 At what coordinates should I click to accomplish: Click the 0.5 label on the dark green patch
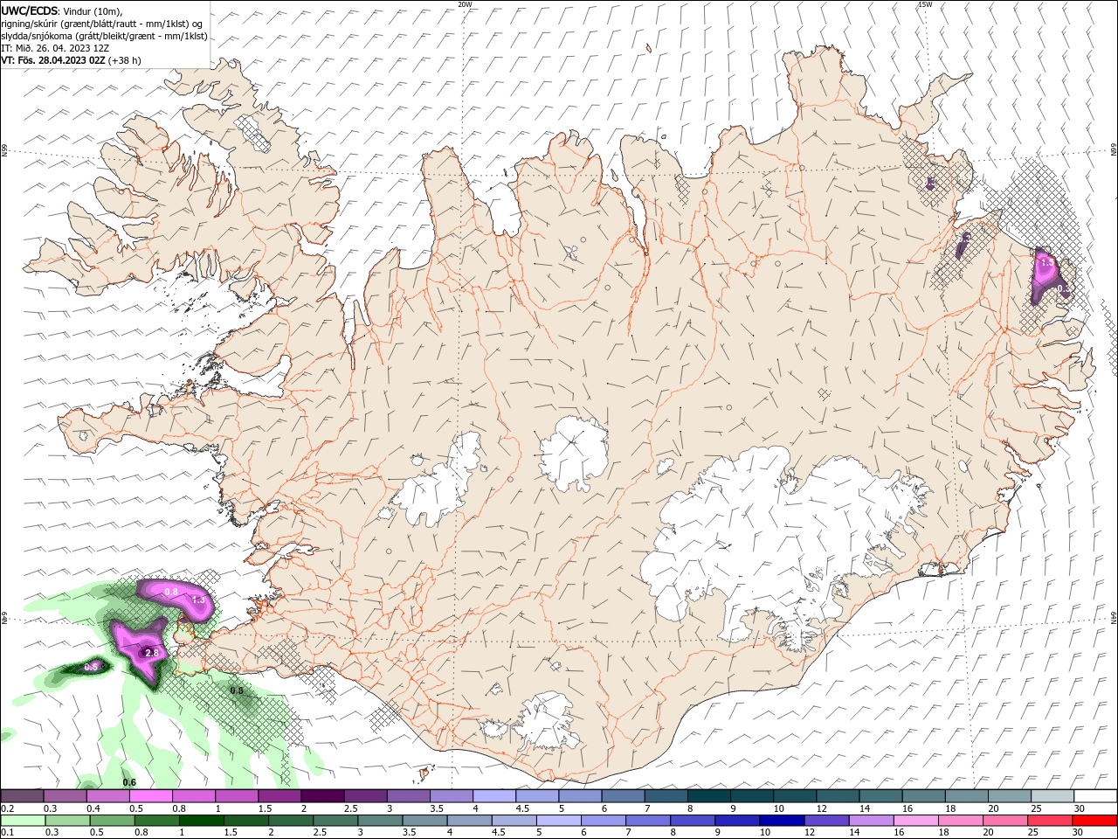click(91, 667)
